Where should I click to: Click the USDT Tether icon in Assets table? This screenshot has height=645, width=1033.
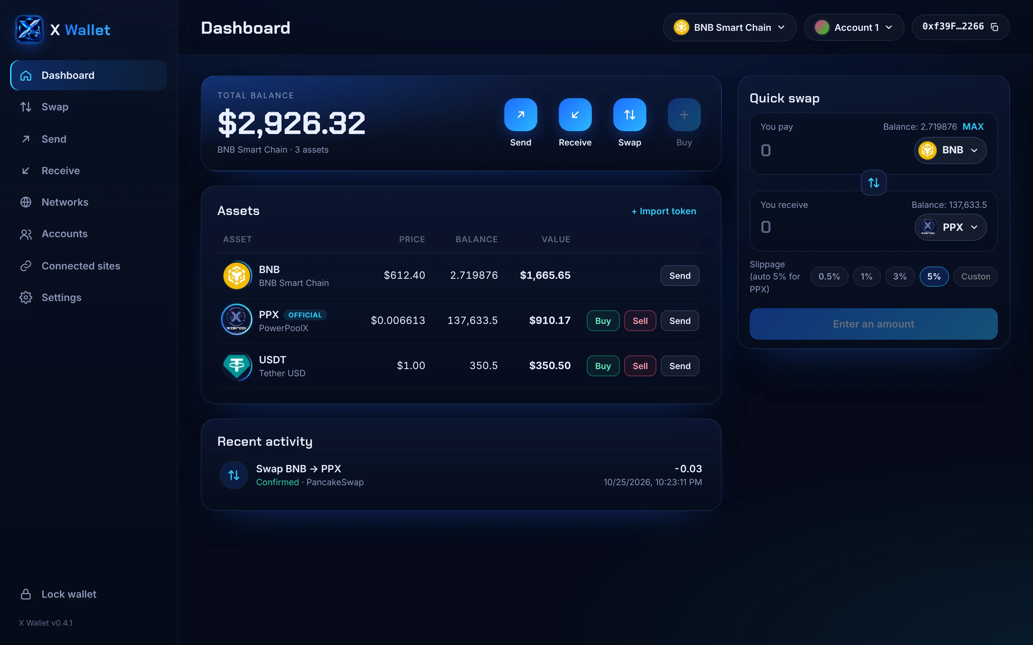click(237, 365)
